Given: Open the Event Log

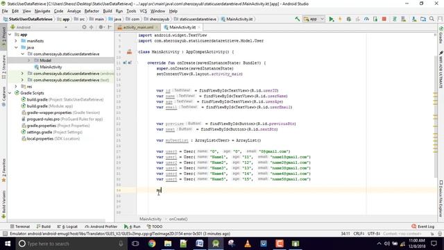Looking at the screenshot, I should 422,226.
